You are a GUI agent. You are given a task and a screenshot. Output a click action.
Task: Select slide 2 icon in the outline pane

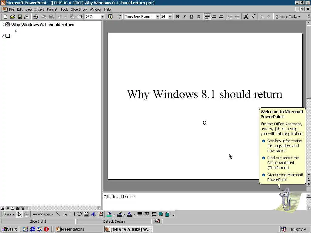[x=8, y=36]
